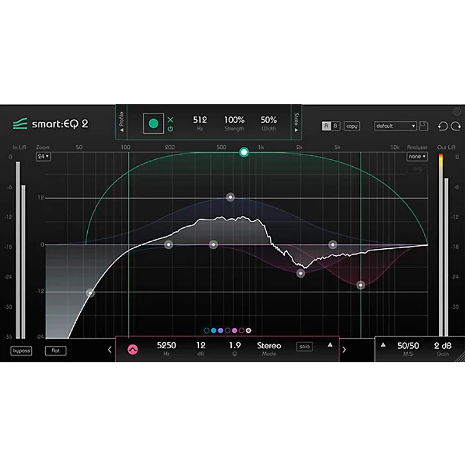The width and height of the screenshot is (465, 465).
Task: Save preset using the floppy disk icon
Action: 424,126
